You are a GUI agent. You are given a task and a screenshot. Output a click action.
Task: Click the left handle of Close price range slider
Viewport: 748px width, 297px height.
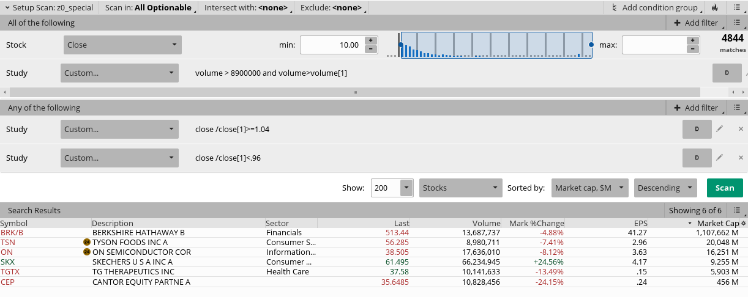[401, 45]
